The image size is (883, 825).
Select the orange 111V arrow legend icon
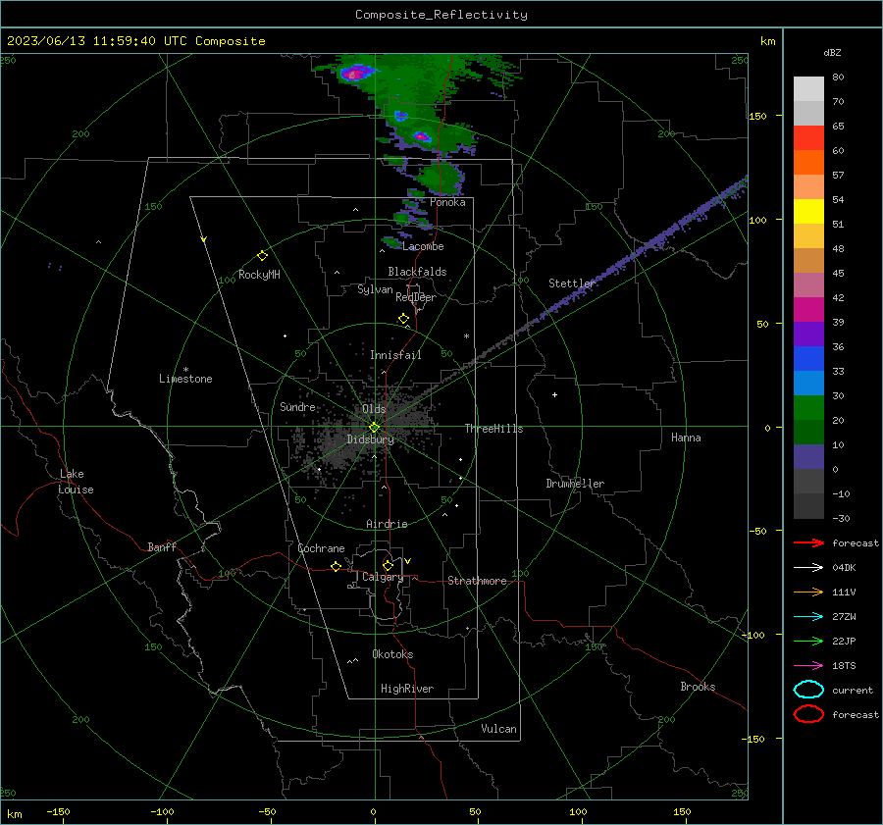coord(808,592)
